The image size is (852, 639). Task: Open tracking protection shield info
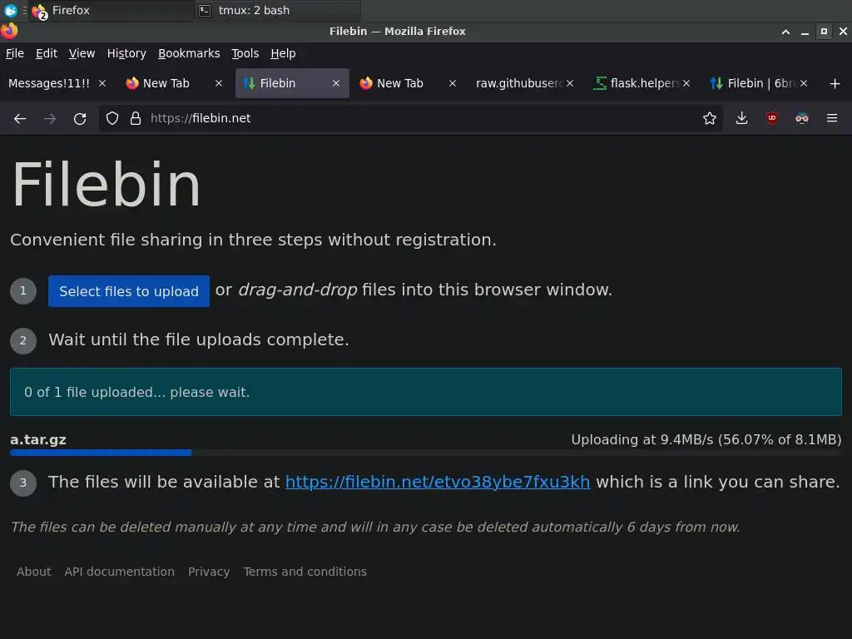[x=112, y=118]
